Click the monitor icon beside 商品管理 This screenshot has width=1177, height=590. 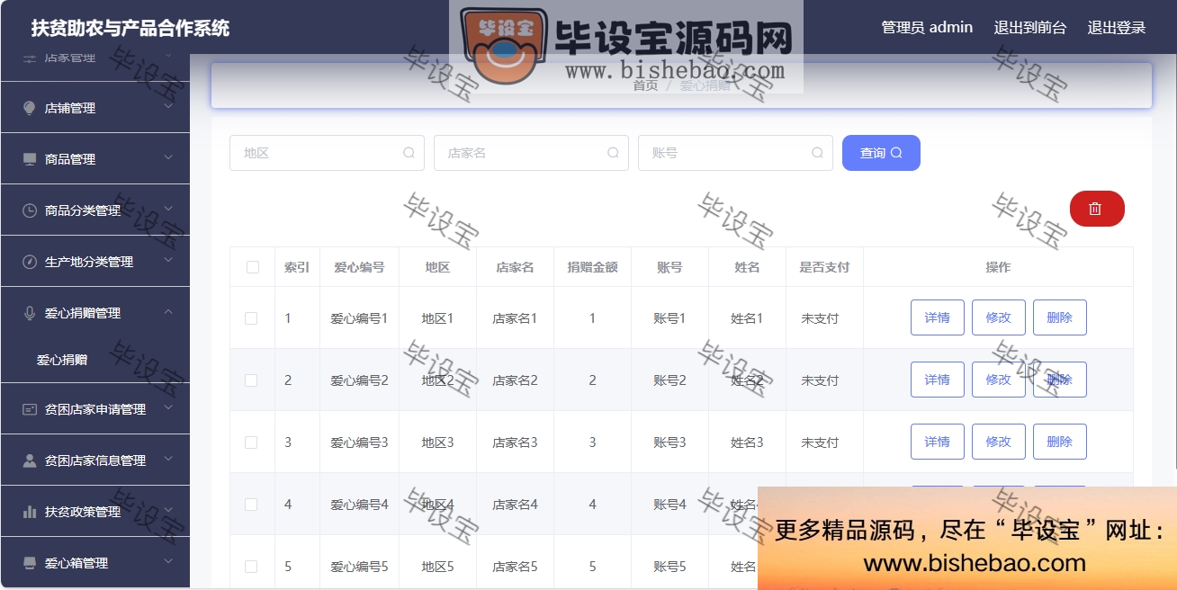point(30,159)
